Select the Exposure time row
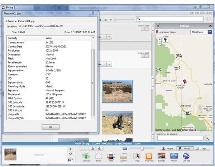The image size is (215, 167). [x=49, y=70]
